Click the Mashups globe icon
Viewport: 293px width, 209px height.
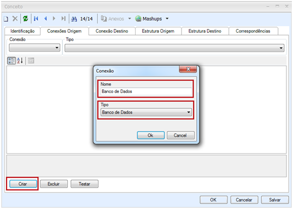[138, 19]
